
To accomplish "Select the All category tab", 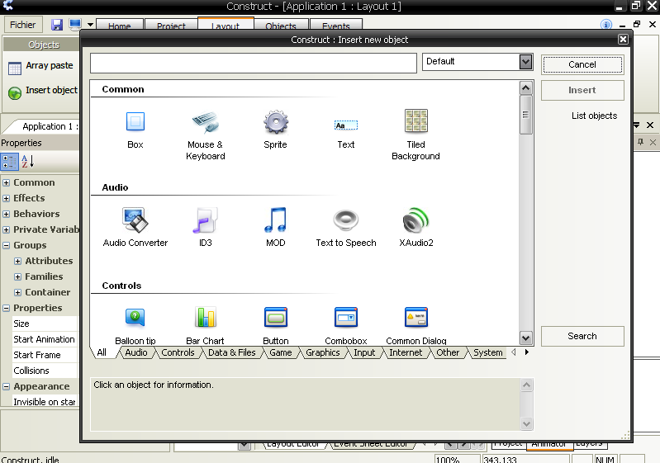I will [102, 352].
